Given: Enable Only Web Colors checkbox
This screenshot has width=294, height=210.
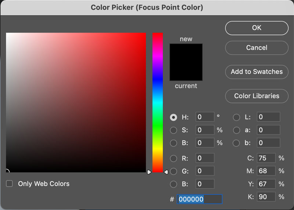Looking at the screenshot, I should point(10,184).
